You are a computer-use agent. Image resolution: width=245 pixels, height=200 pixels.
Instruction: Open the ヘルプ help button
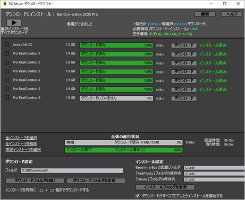232,14
